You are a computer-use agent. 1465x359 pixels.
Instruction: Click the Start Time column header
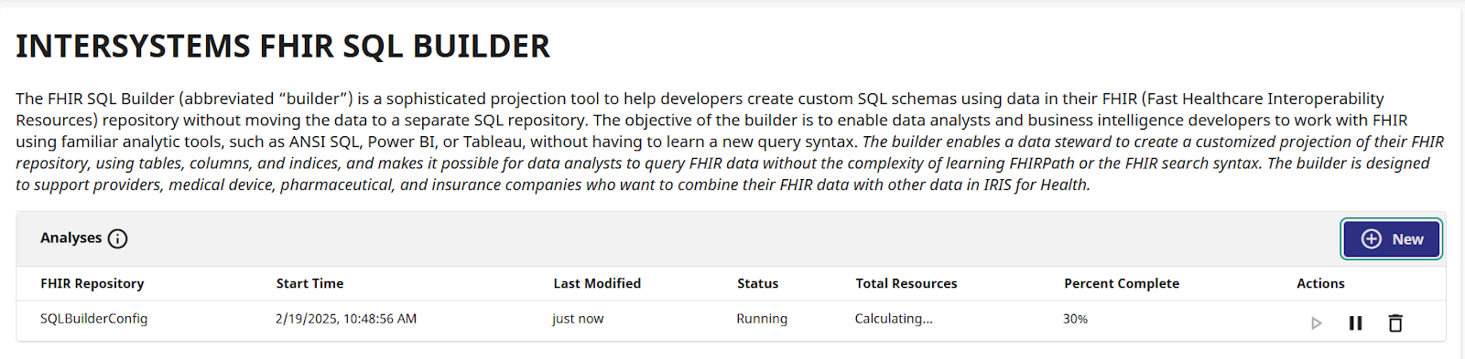[x=309, y=283]
